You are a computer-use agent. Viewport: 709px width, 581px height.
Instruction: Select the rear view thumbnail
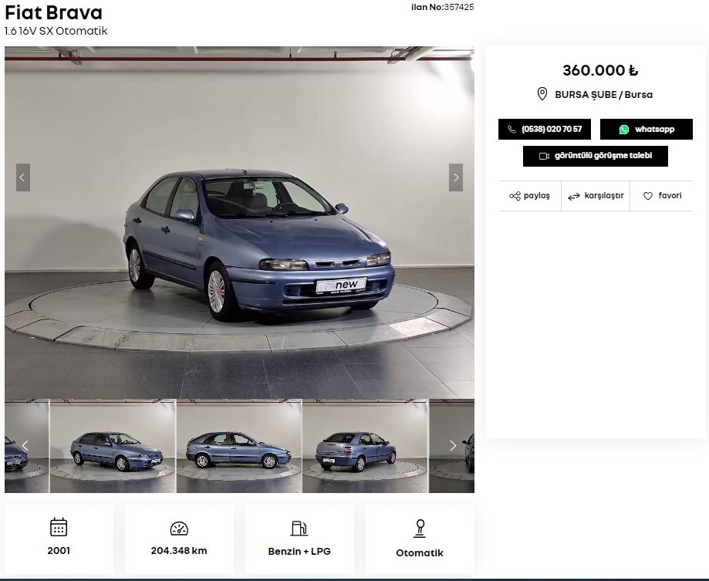click(365, 446)
